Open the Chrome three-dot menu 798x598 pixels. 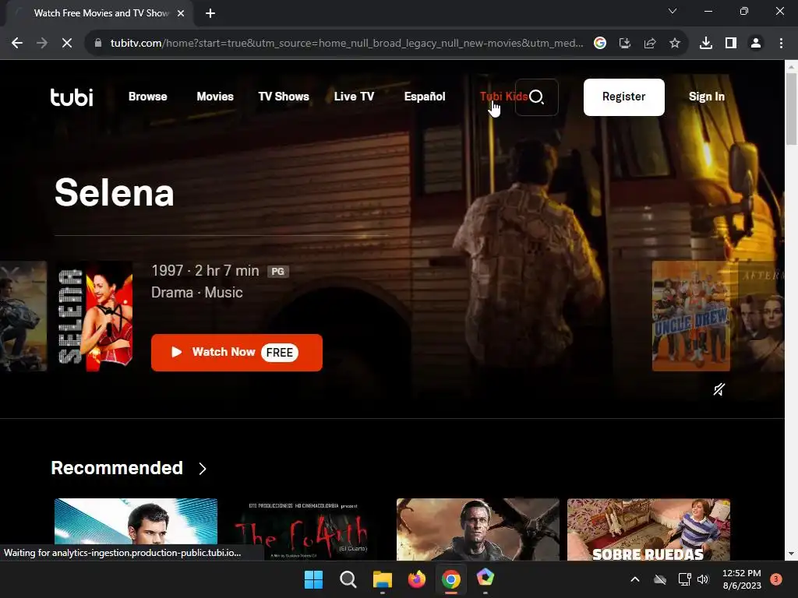(x=781, y=44)
